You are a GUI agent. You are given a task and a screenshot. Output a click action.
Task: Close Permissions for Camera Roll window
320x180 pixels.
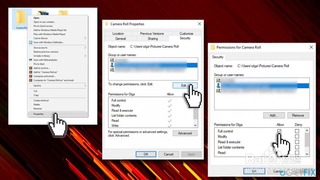click(311, 47)
